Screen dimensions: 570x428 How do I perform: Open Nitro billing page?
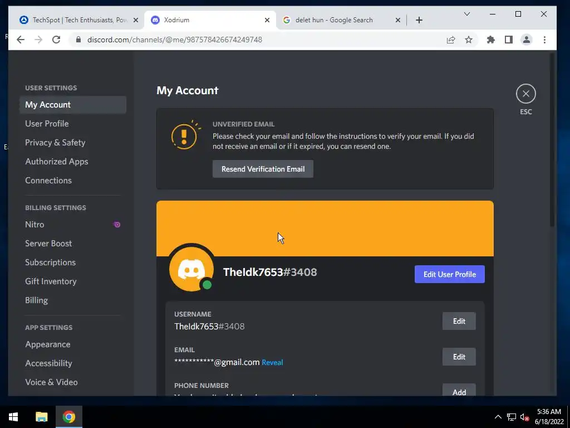click(x=73, y=225)
